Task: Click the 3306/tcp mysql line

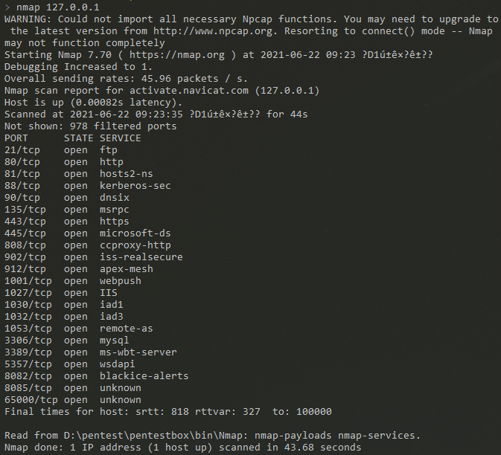Action: pos(67,340)
